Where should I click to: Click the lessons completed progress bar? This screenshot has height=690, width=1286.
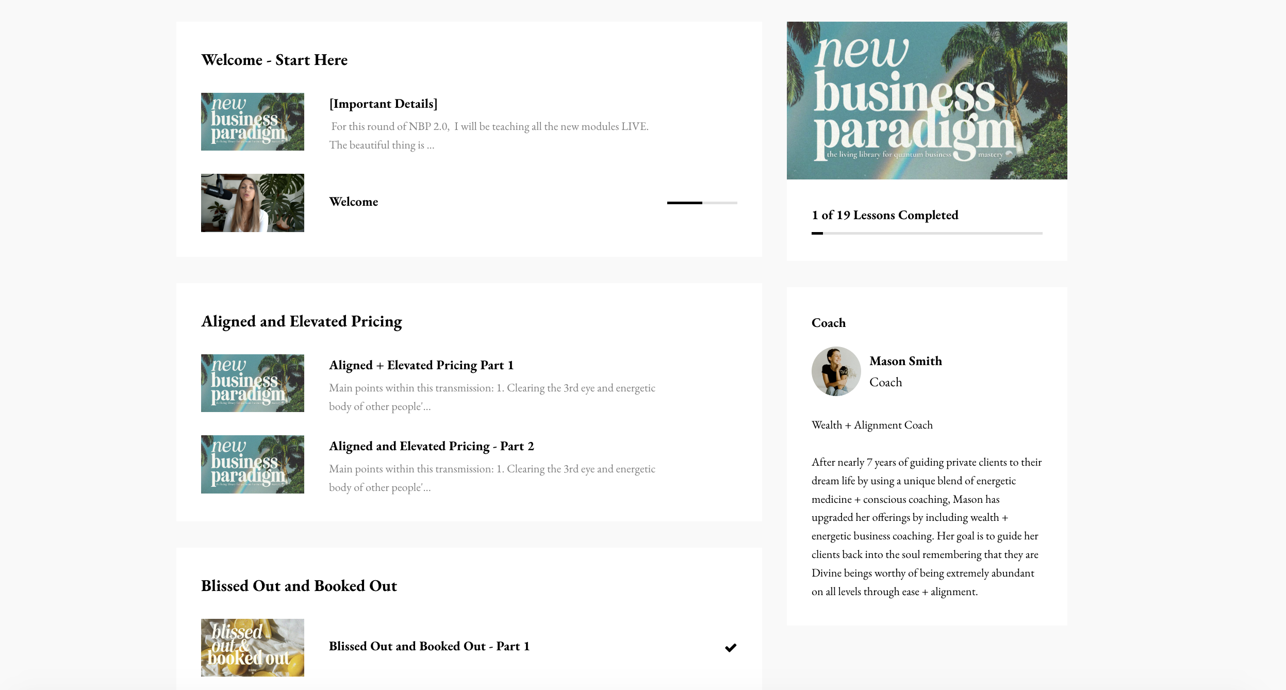pos(927,233)
